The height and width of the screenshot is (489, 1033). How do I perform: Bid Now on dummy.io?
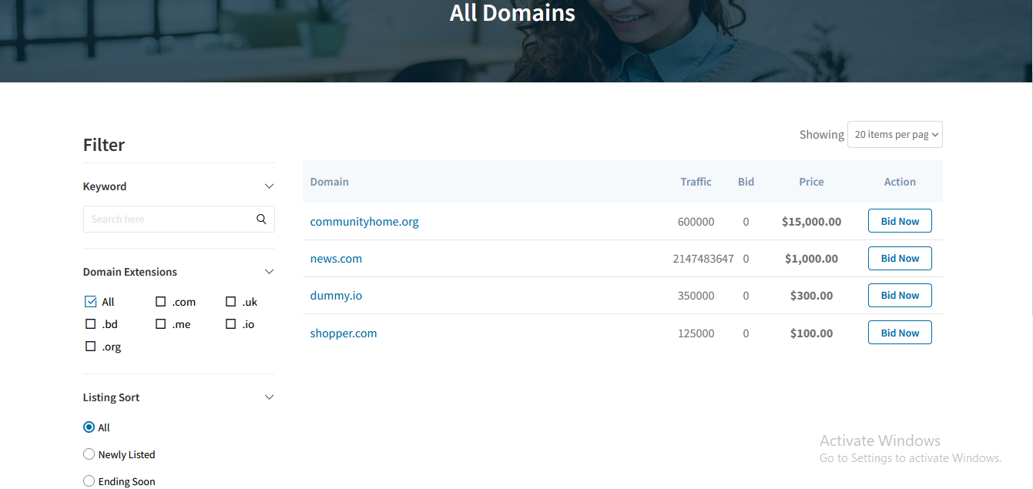click(x=900, y=295)
